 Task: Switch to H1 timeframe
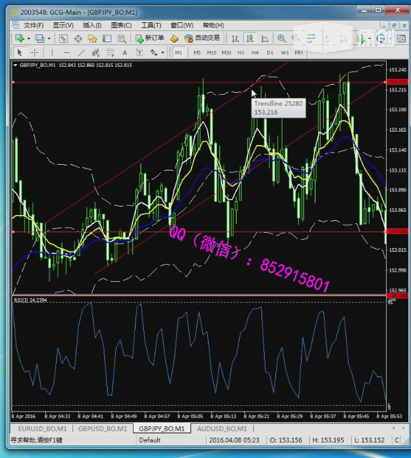pyautogui.click(x=240, y=52)
